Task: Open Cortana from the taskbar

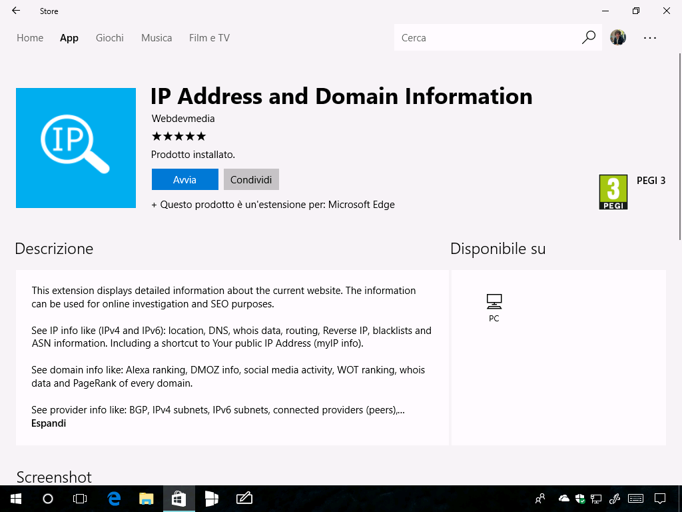Action: [x=48, y=499]
